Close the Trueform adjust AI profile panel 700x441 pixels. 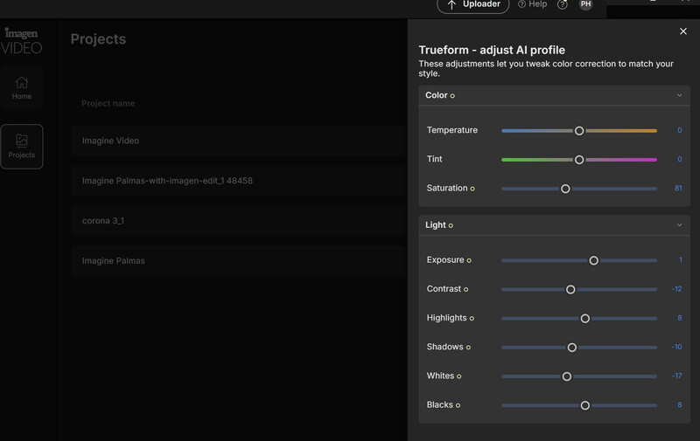[x=683, y=31]
